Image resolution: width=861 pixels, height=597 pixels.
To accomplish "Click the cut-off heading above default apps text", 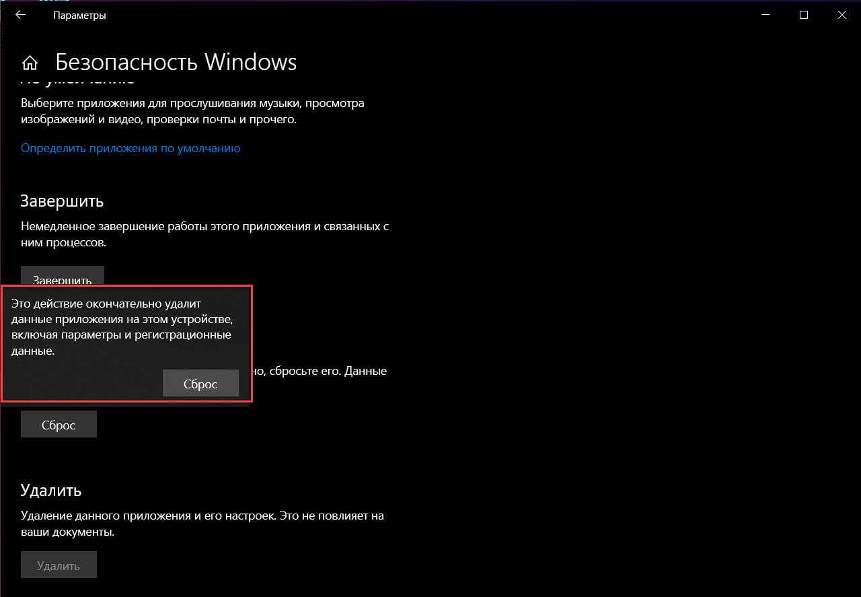I will point(77,82).
